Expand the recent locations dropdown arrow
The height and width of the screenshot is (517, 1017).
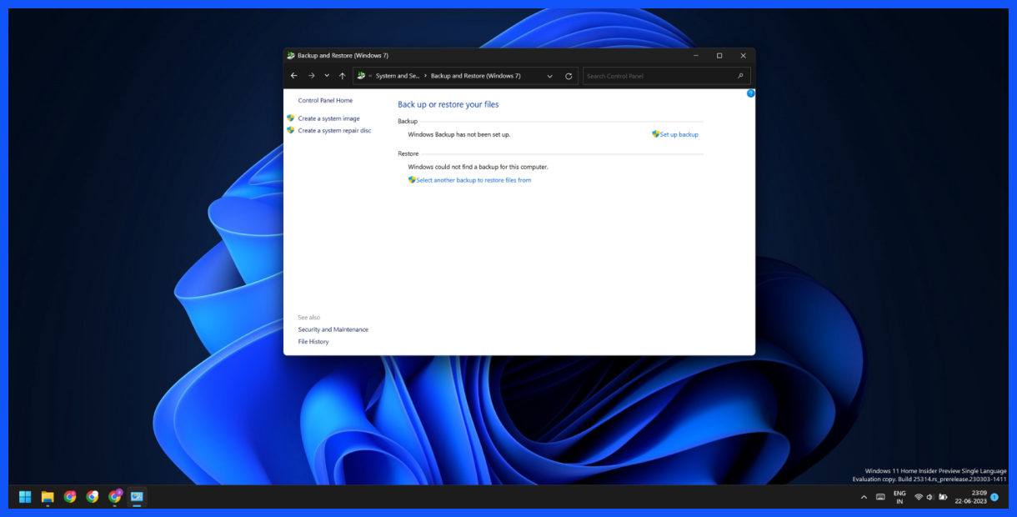tap(327, 76)
